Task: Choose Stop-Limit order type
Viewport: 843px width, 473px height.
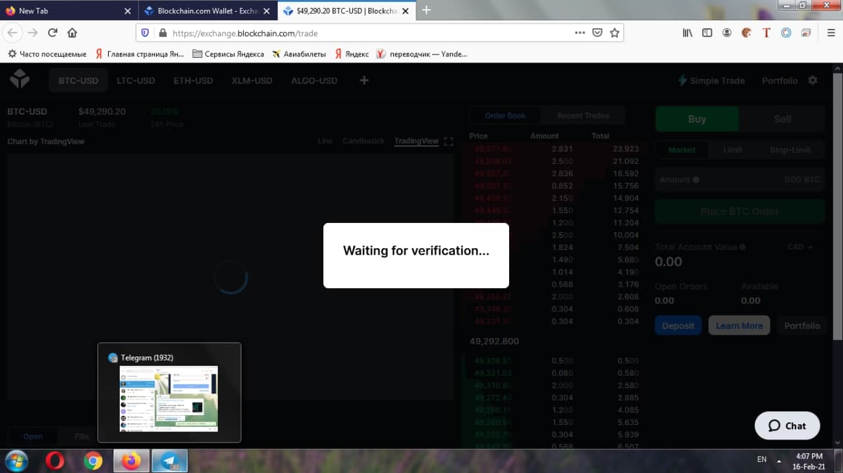Action: [x=790, y=150]
